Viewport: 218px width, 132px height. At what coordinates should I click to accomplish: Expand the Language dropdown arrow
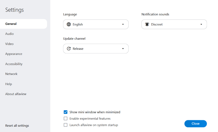tap(123, 24)
